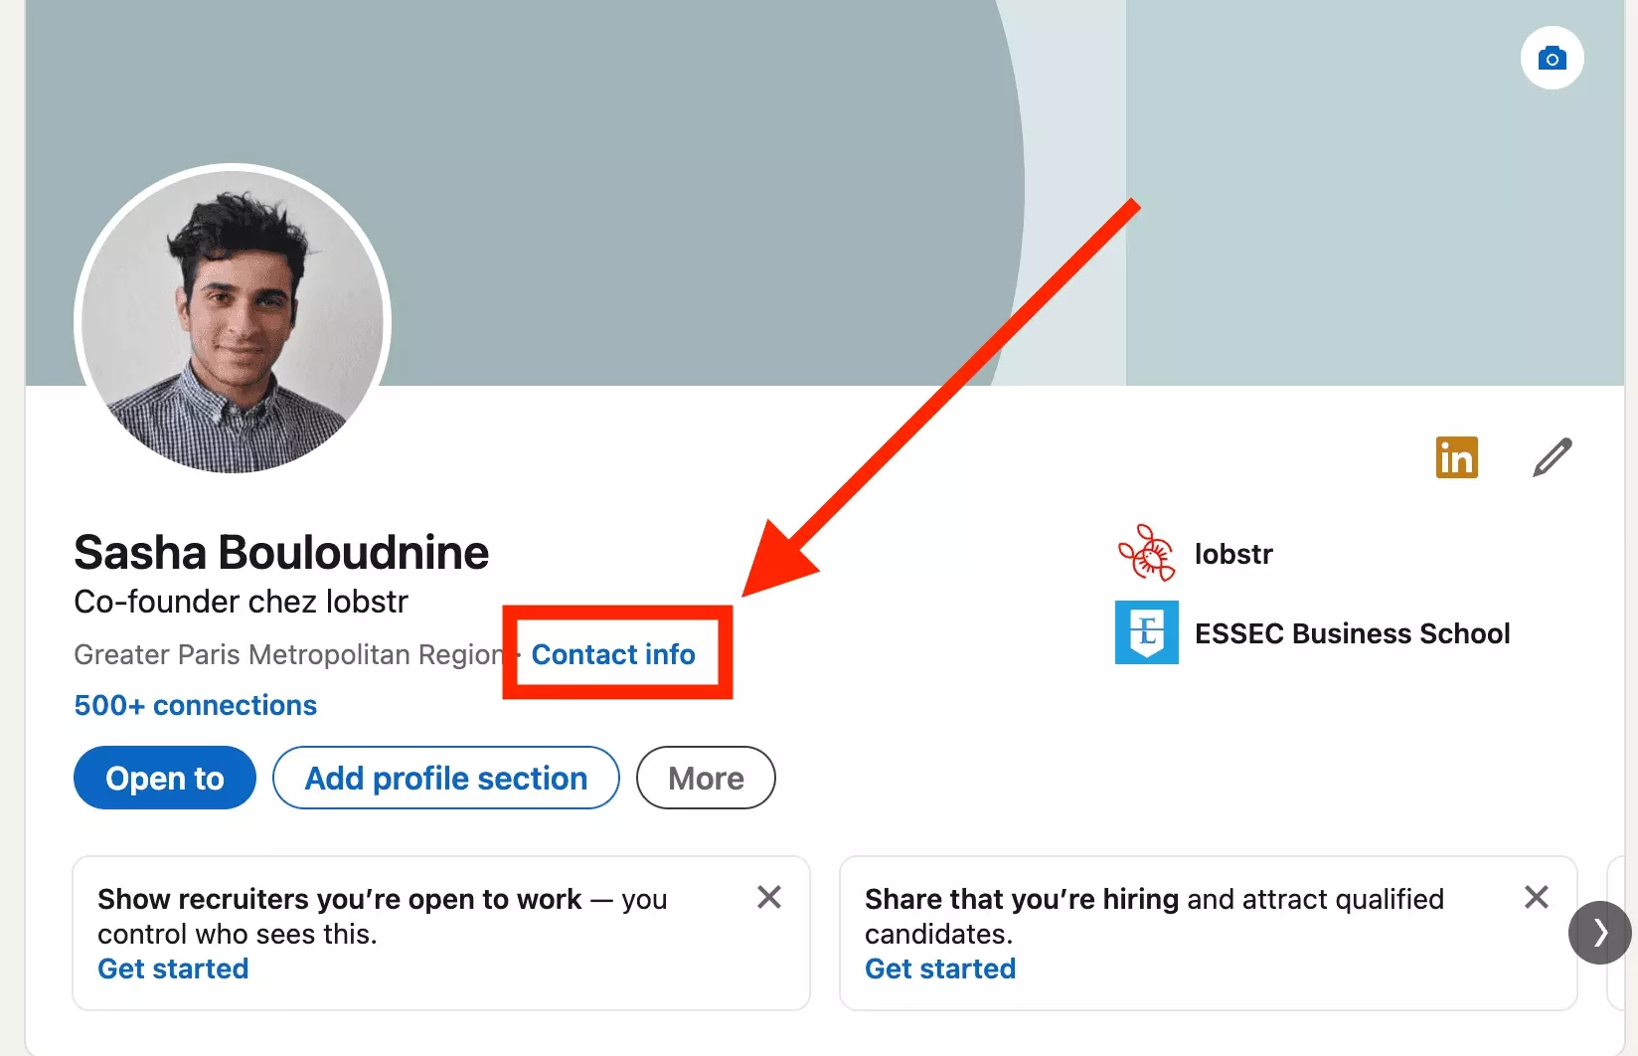View the 500+ connections list
The image size is (1638, 1056).
(x=195, y=705)
